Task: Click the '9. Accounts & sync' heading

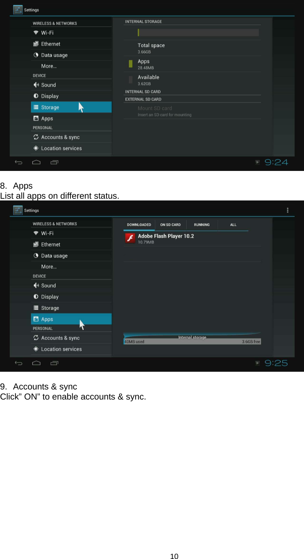Action: (x=39, y=387)
